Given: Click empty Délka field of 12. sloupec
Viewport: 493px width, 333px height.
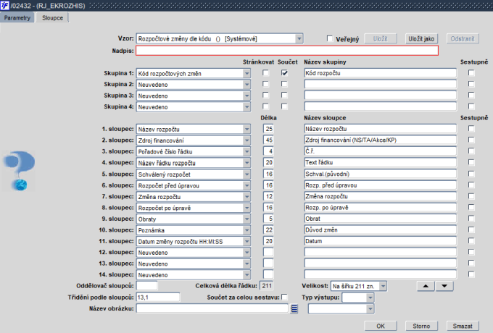Looking at the screenshot, I should click(268, 252).
